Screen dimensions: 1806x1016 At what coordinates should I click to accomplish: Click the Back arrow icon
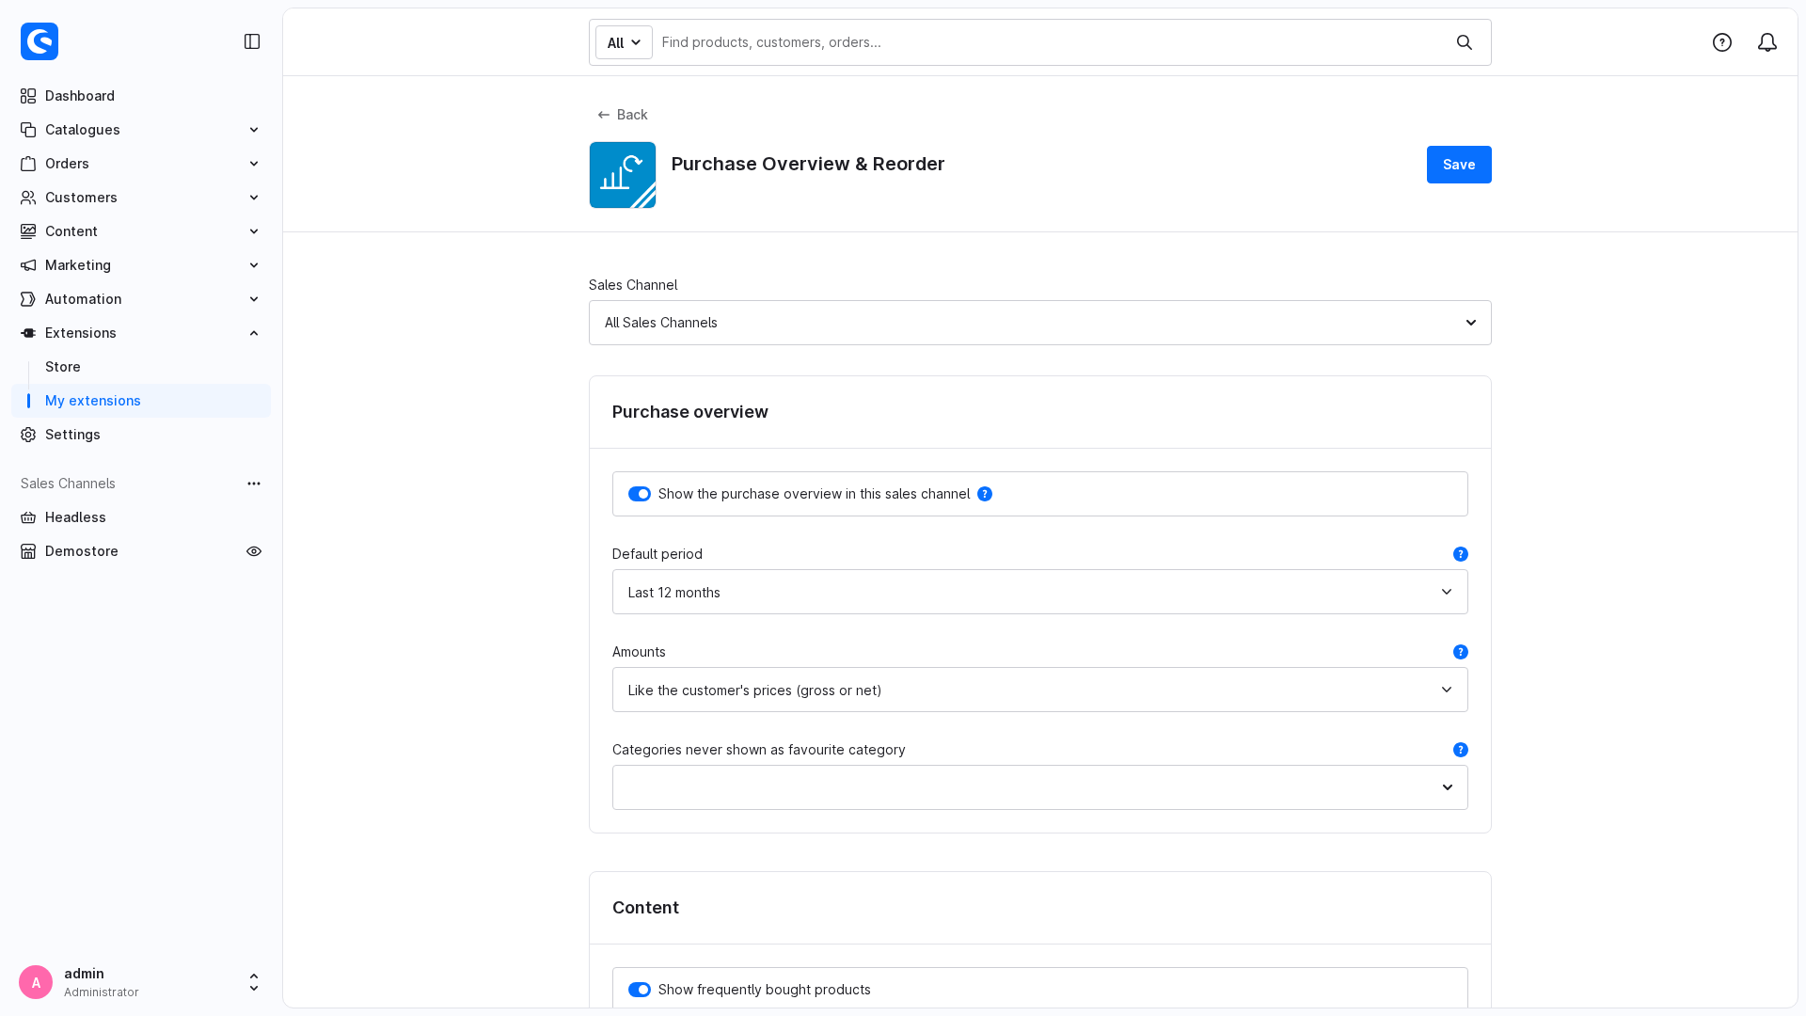[604, 115]
